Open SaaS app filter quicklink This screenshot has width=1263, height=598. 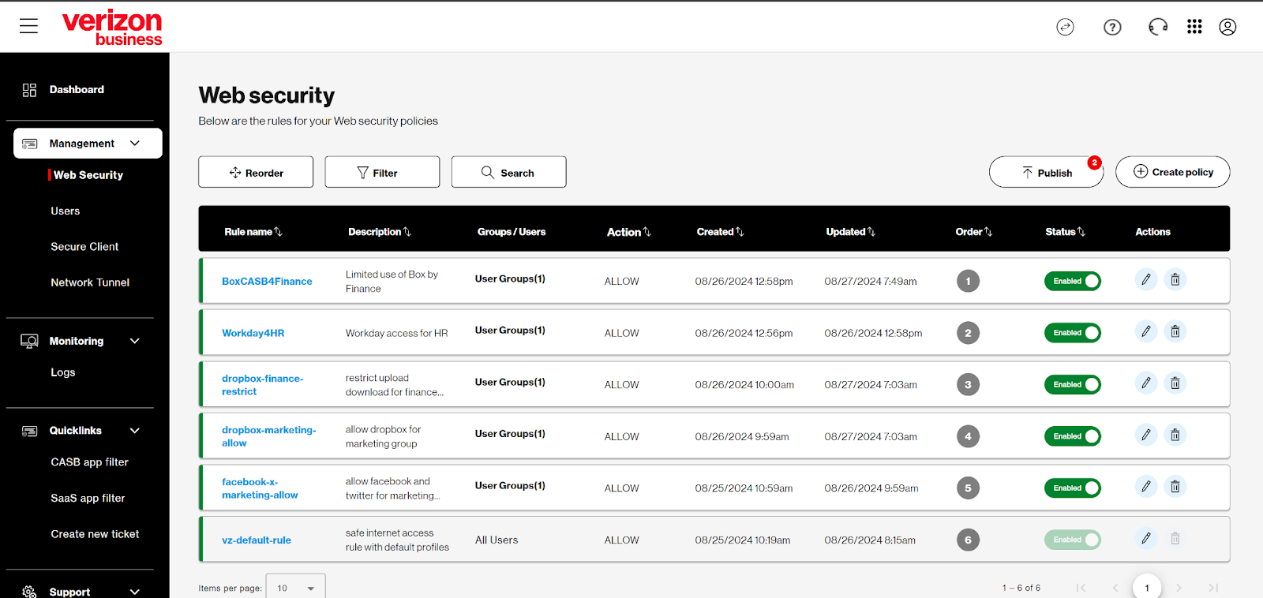(x=88, y=499)
